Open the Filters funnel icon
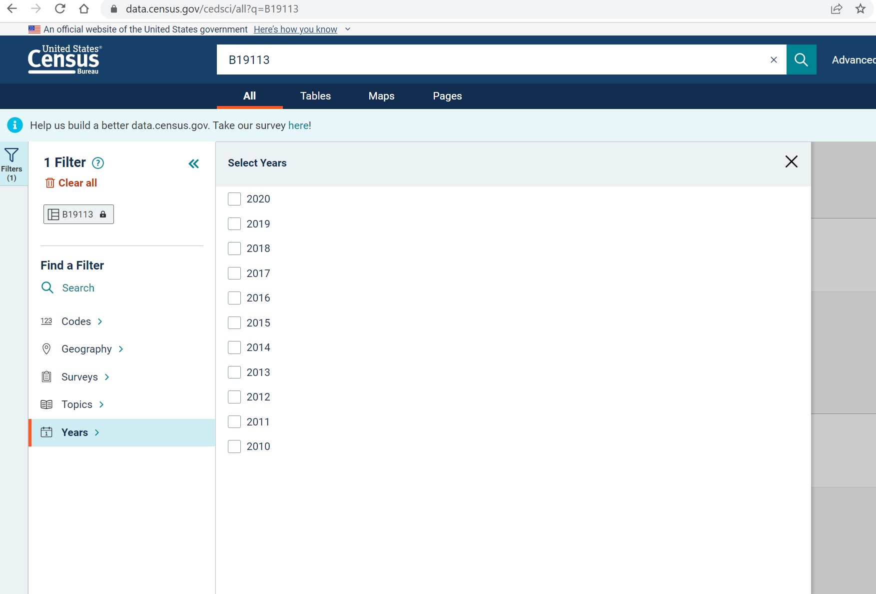 (x=11, y=155)
